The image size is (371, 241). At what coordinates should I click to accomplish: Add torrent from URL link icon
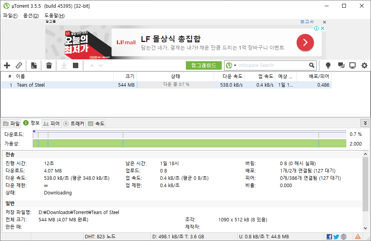coord(19,65)
